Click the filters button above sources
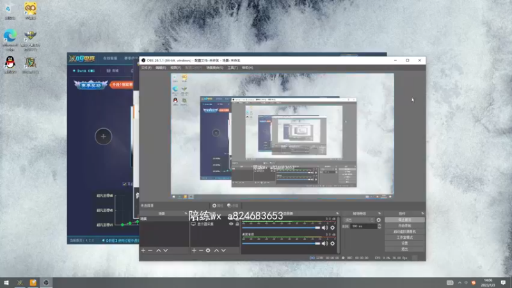 pos(233,205)
